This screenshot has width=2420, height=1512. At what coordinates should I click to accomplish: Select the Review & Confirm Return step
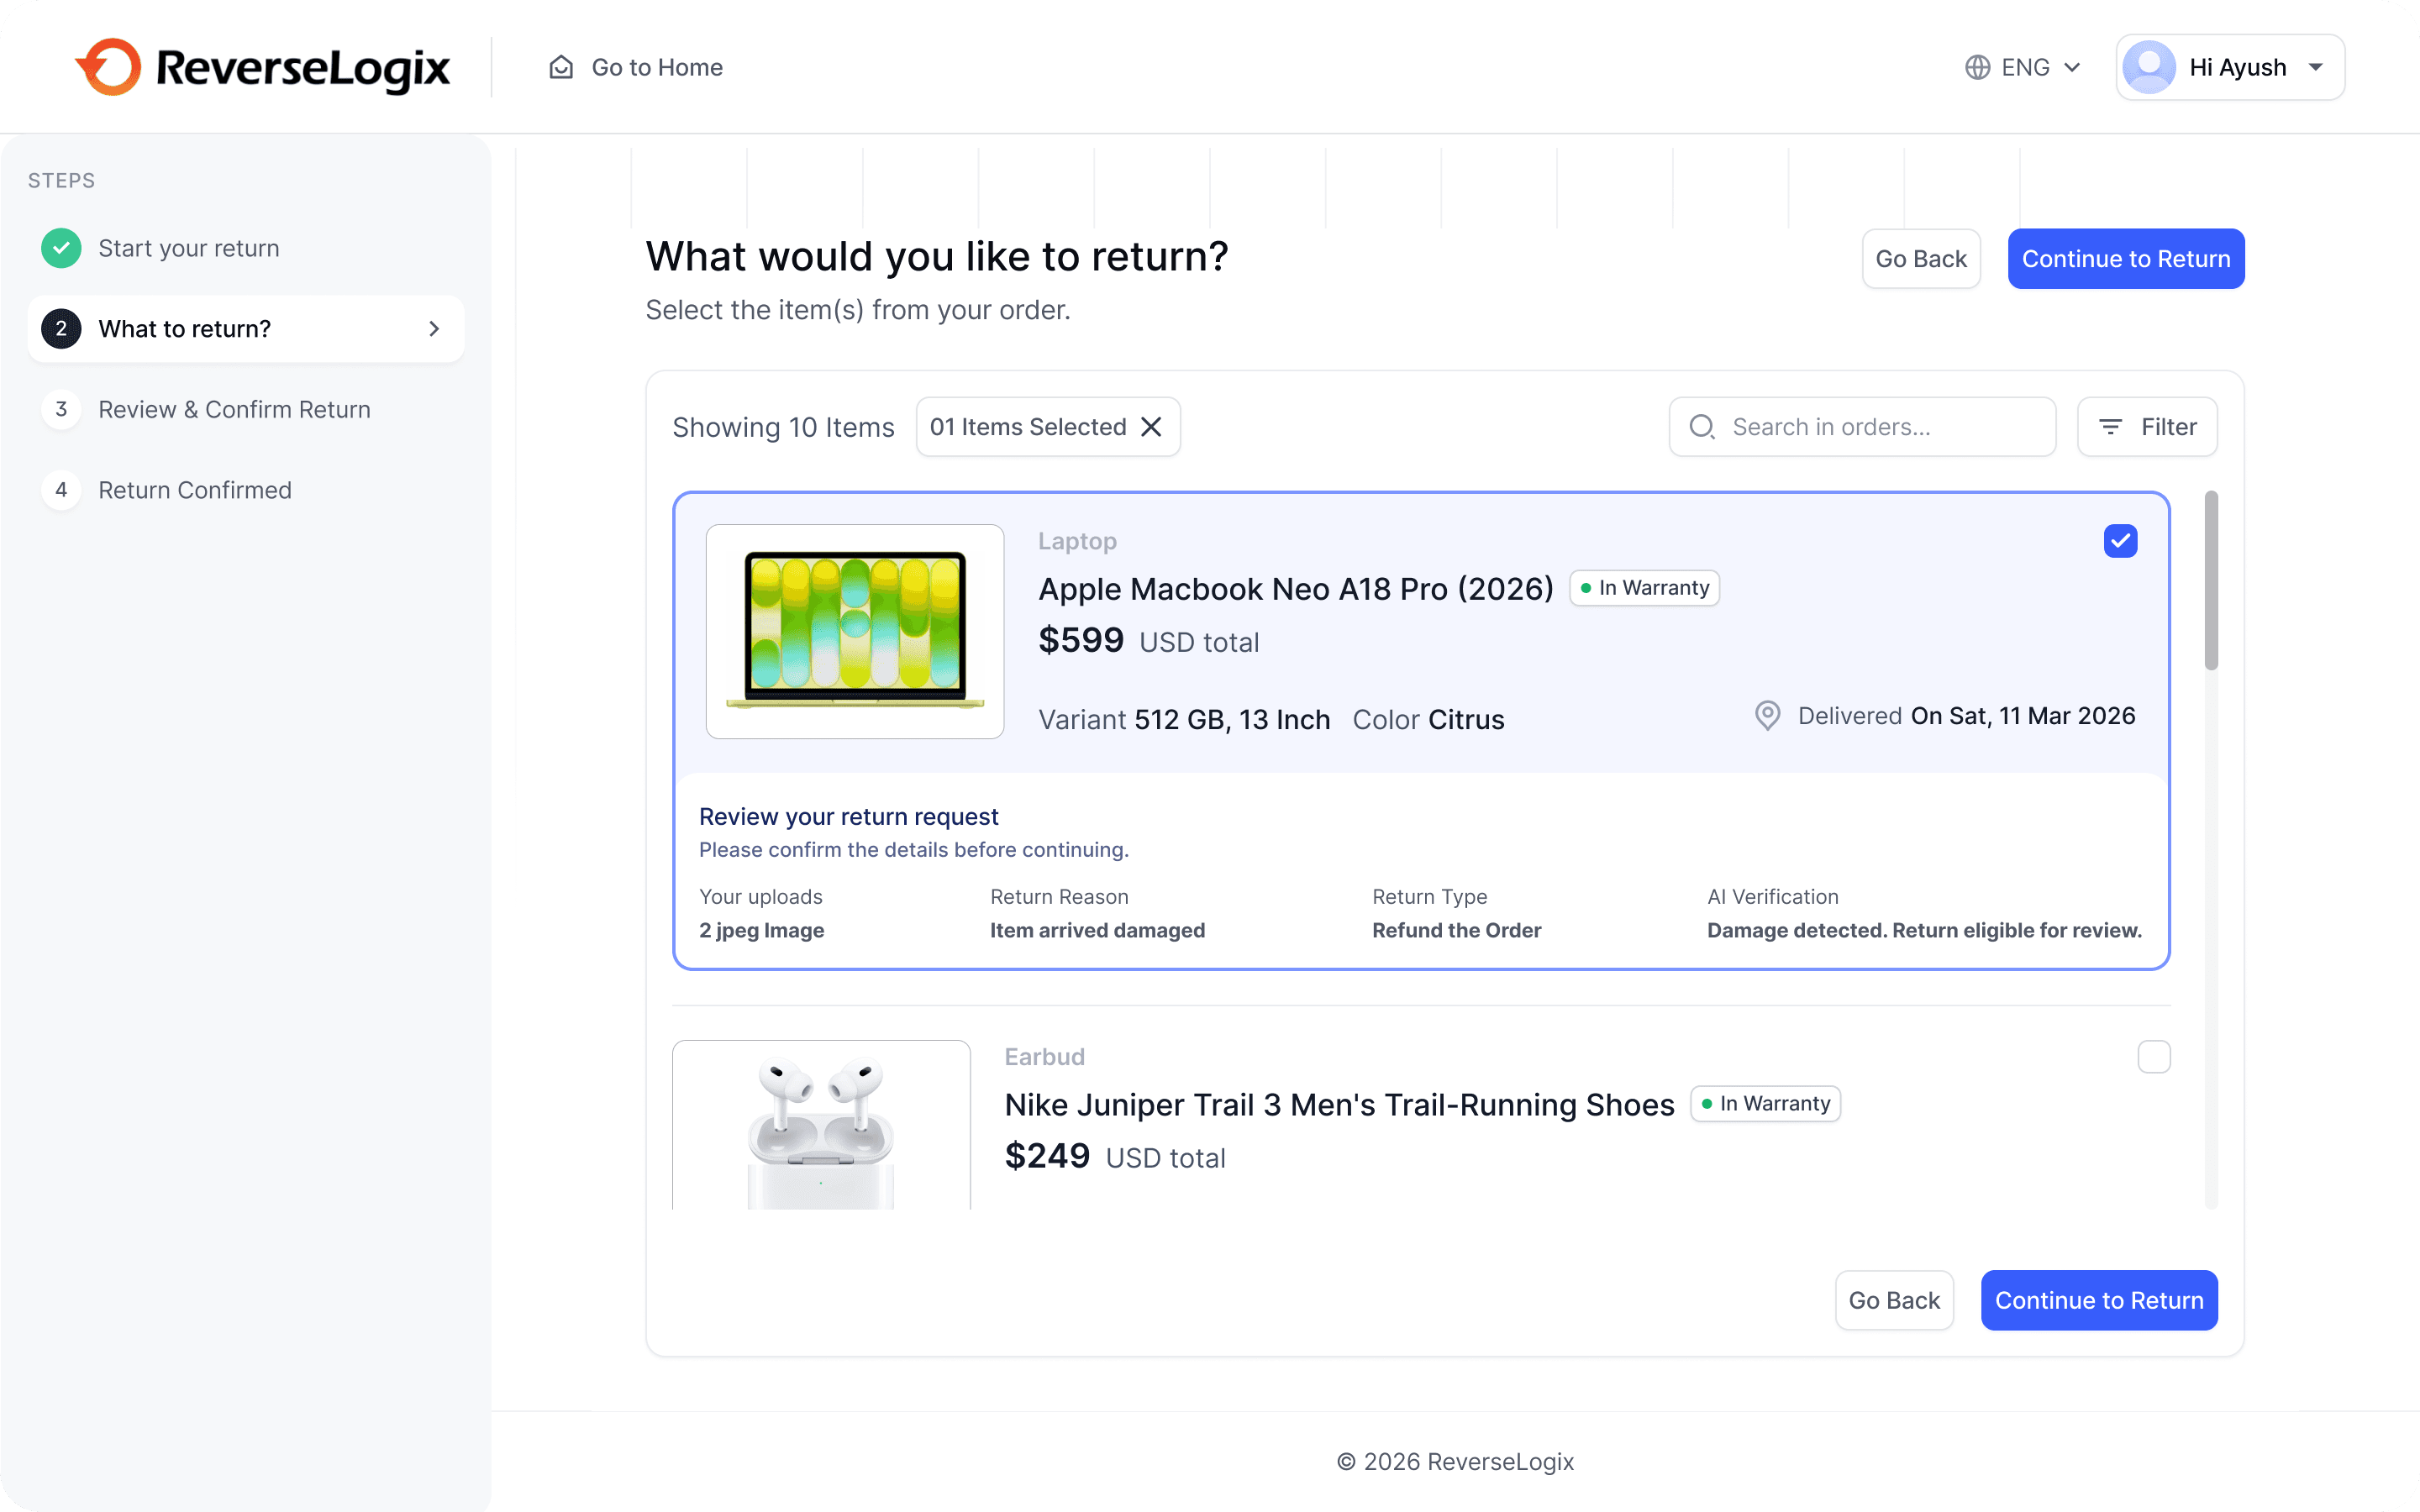click(x=234, y=410)
